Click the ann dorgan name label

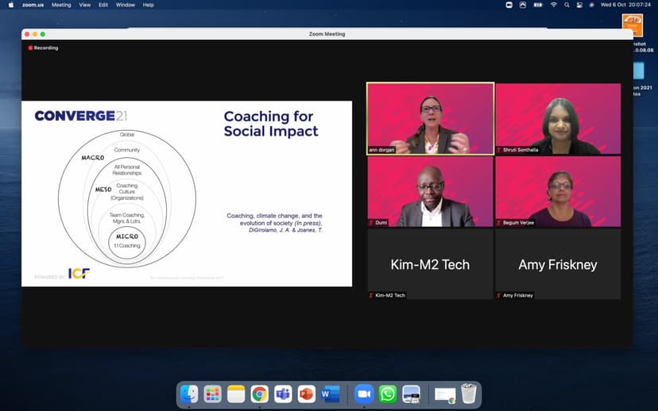tap(381, 150)
